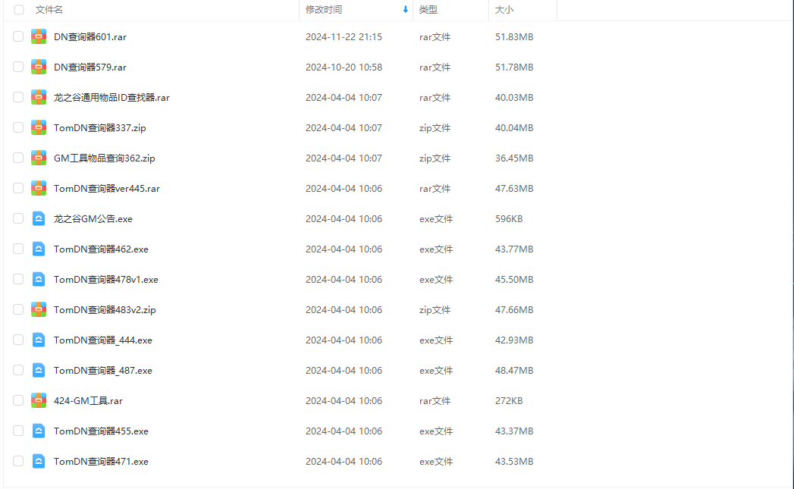Open file name TomDN查询器_444.exe

(103, 340)
